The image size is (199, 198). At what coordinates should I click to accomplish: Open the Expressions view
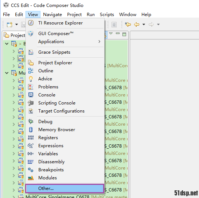(65, 146)
